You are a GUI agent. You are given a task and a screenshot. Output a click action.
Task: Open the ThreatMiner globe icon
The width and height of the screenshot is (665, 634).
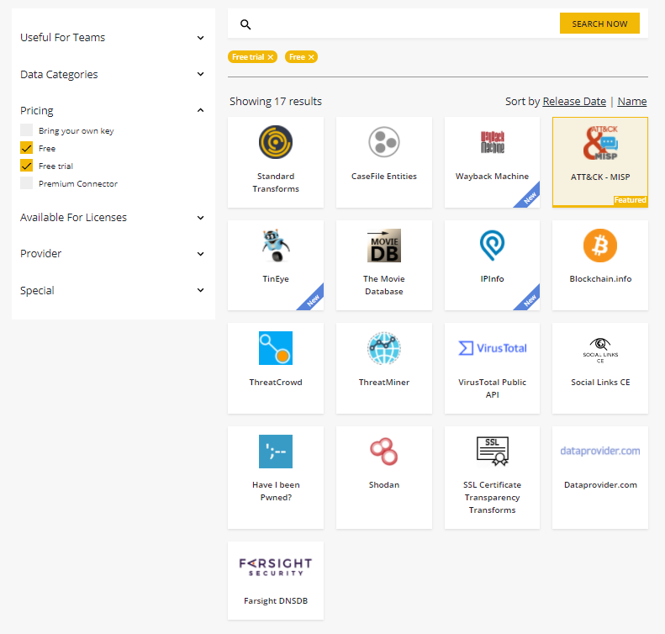point(384,348)
